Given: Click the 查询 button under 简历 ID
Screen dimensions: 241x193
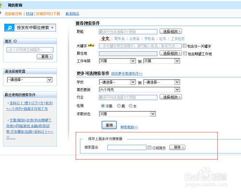Looking at the screenshot, I should point(45,57).
